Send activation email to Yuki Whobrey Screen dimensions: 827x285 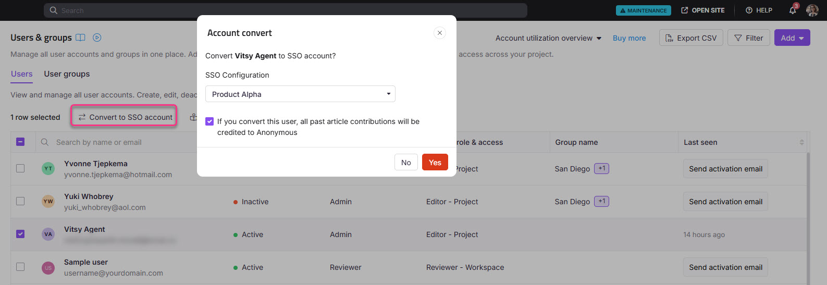coord(725,202)
